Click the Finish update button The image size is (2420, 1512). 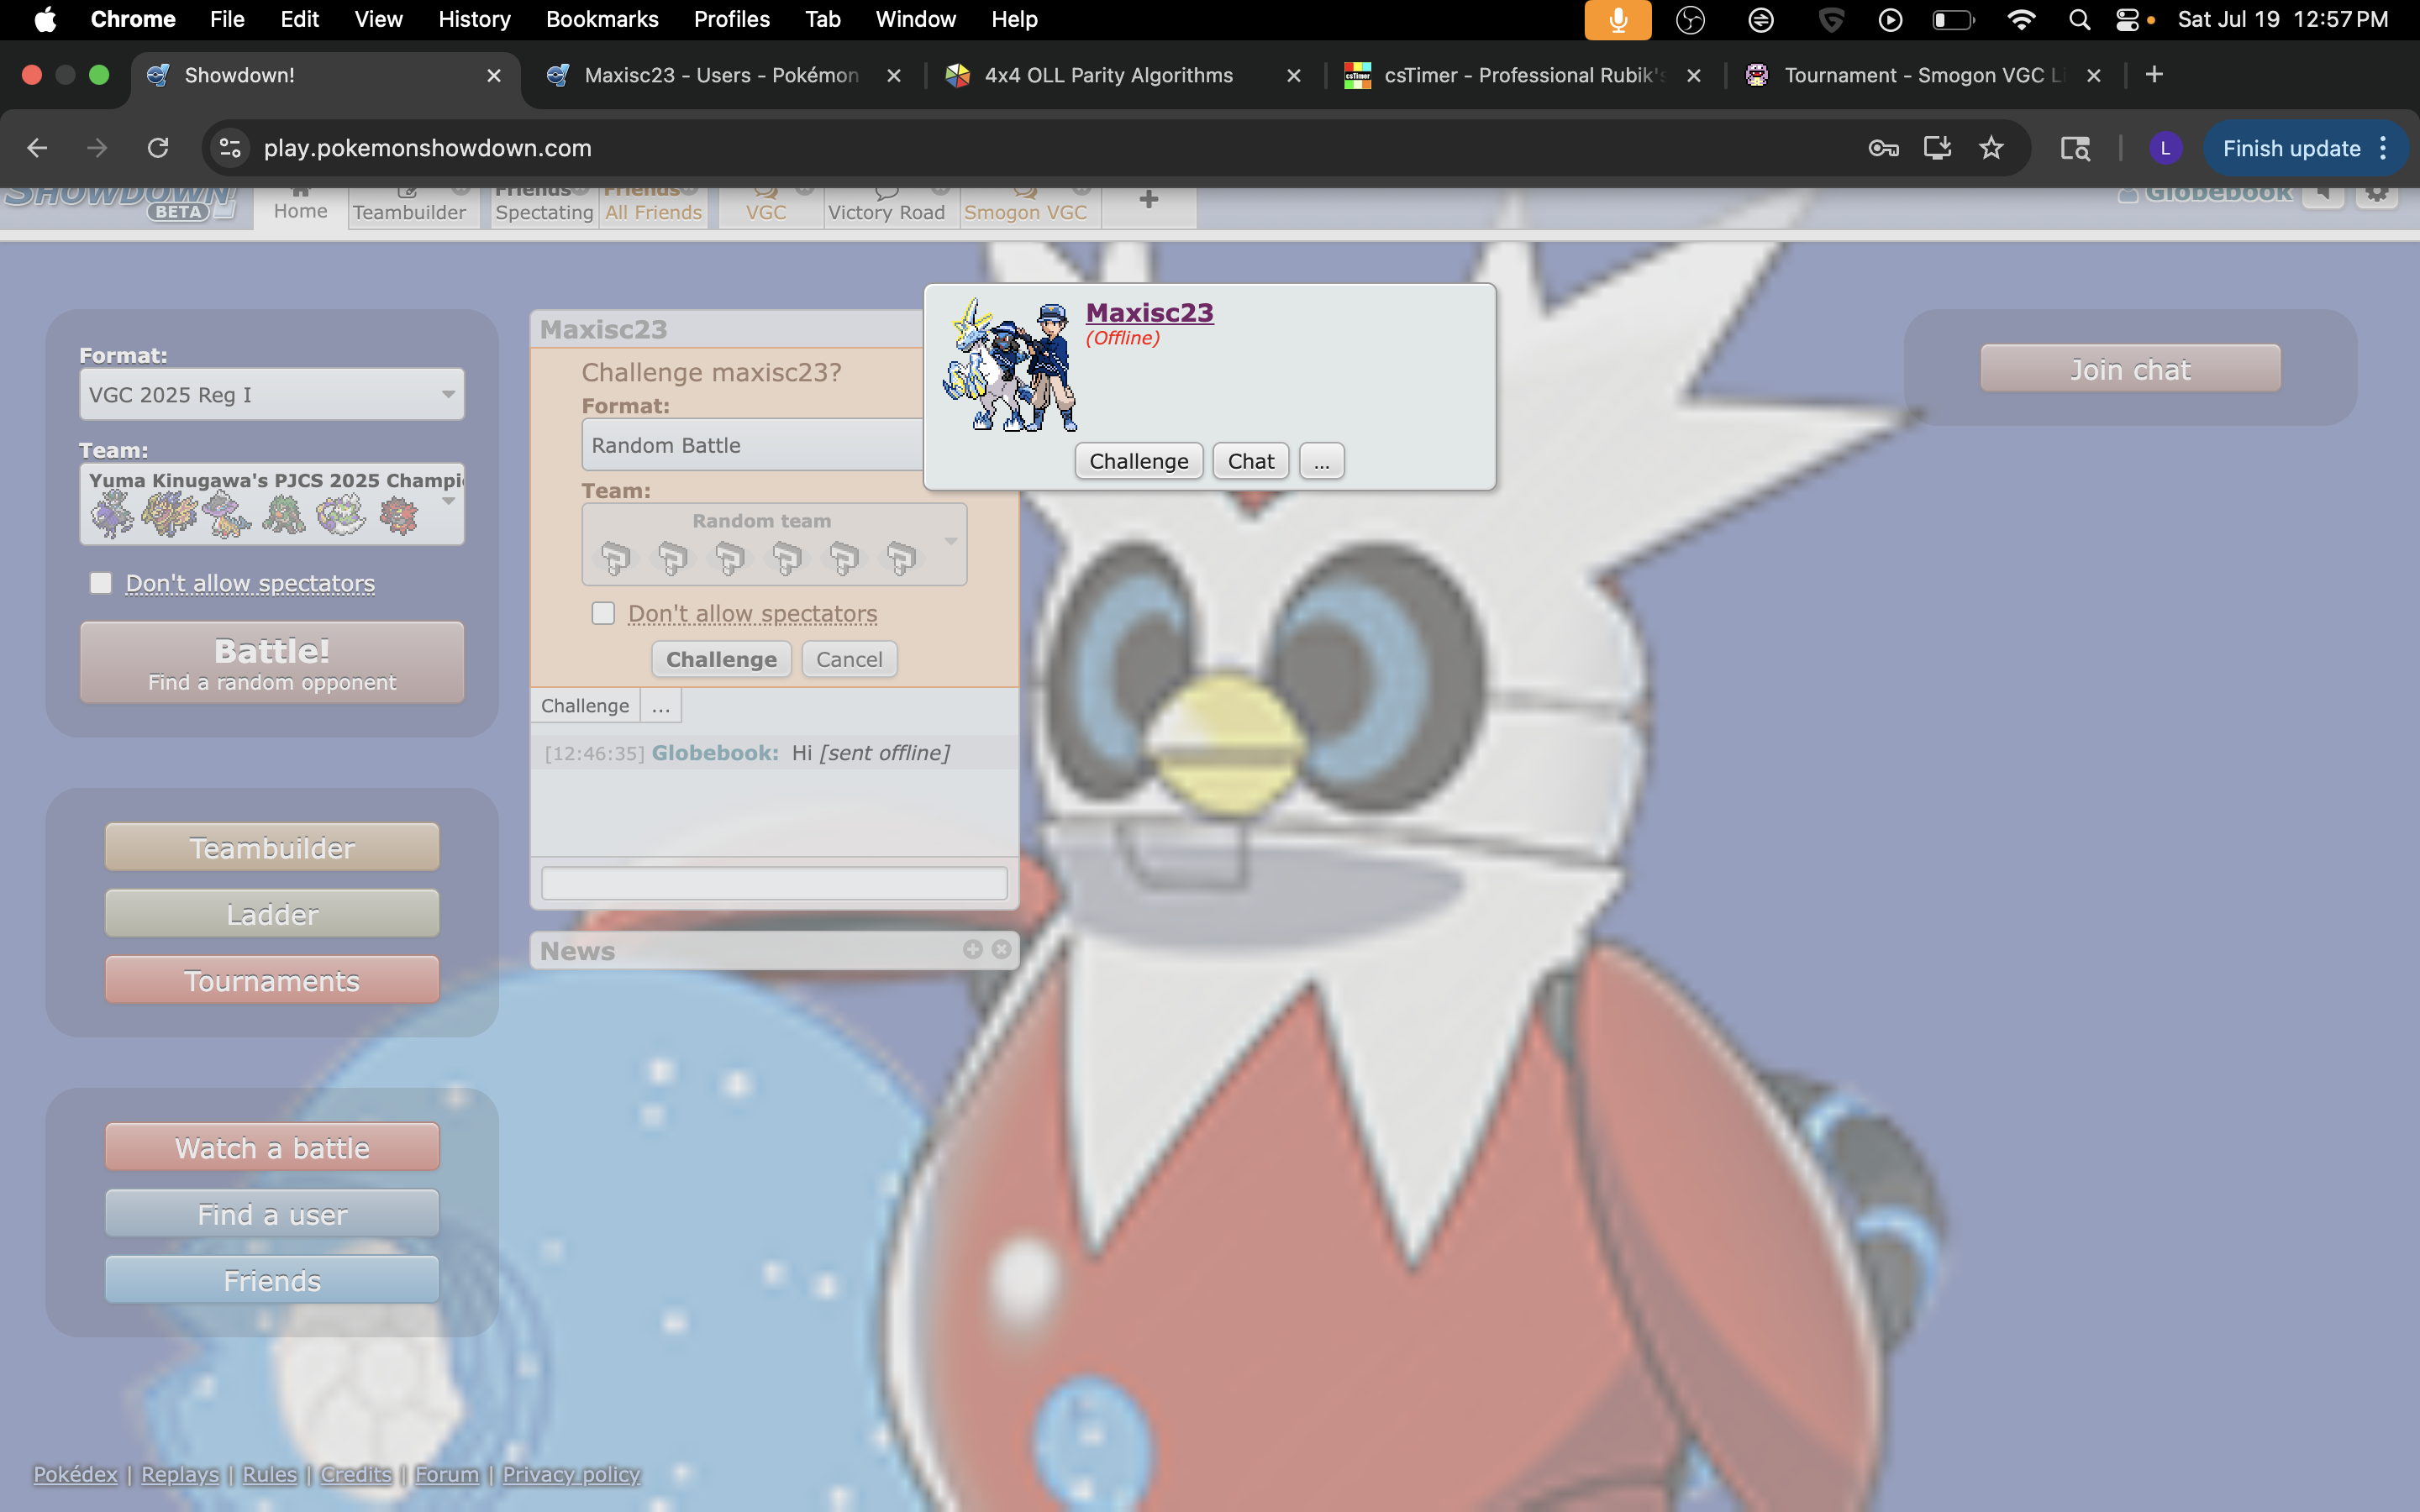2291,148
